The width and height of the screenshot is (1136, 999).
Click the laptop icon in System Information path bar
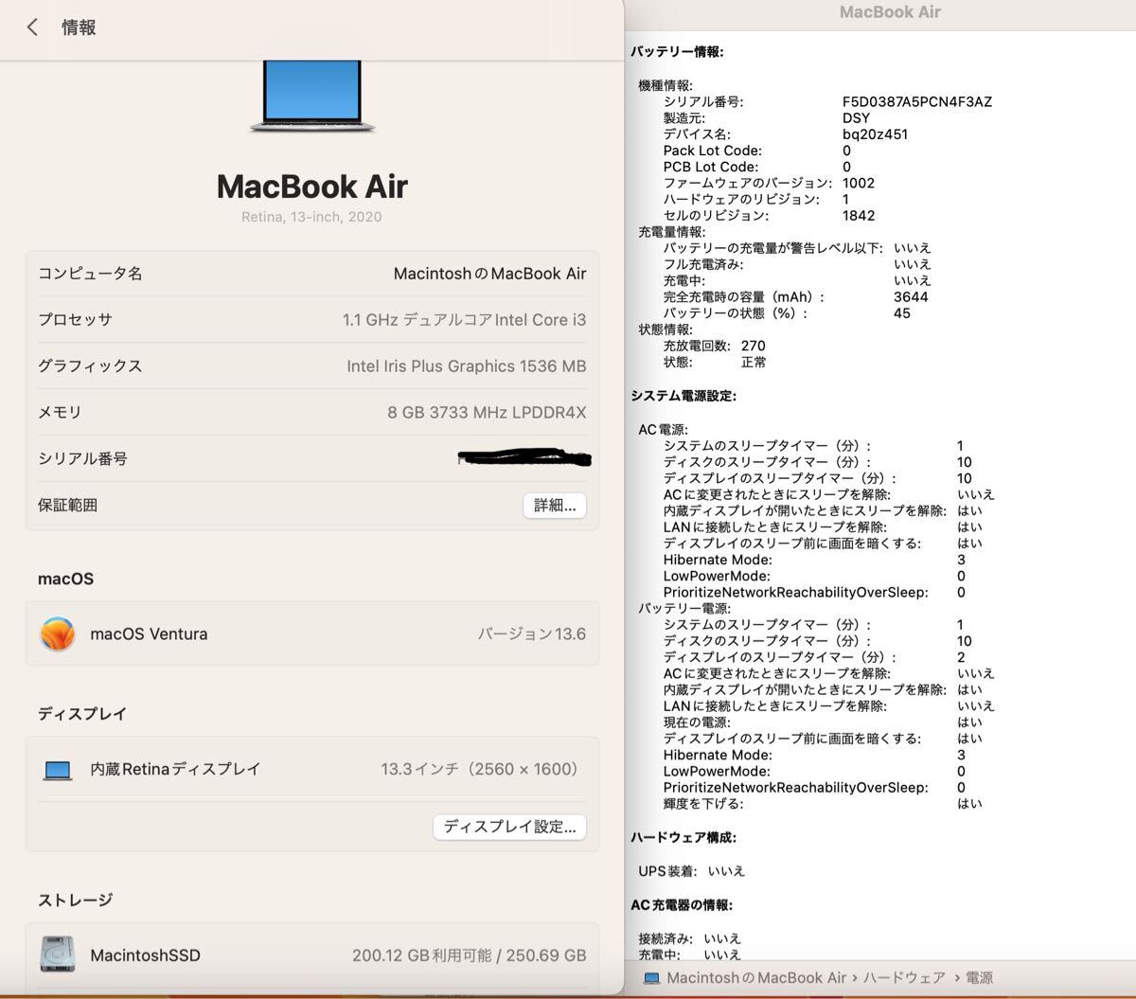(x=651, y=977)
